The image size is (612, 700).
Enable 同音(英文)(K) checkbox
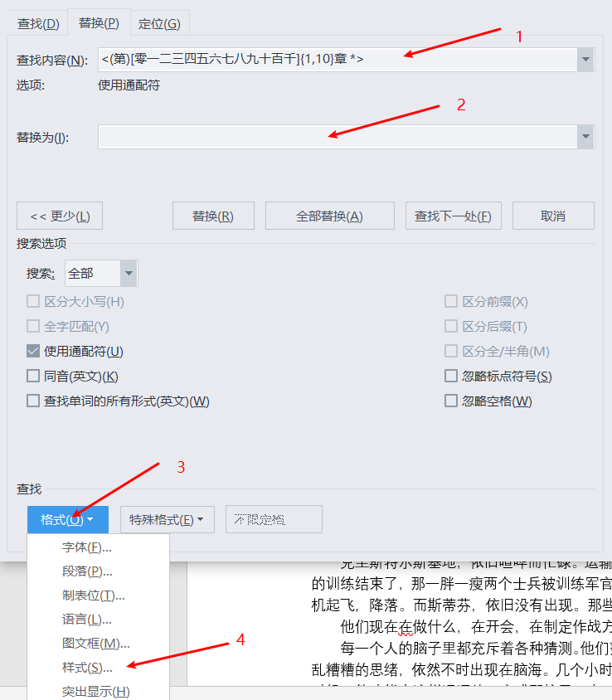33,376
